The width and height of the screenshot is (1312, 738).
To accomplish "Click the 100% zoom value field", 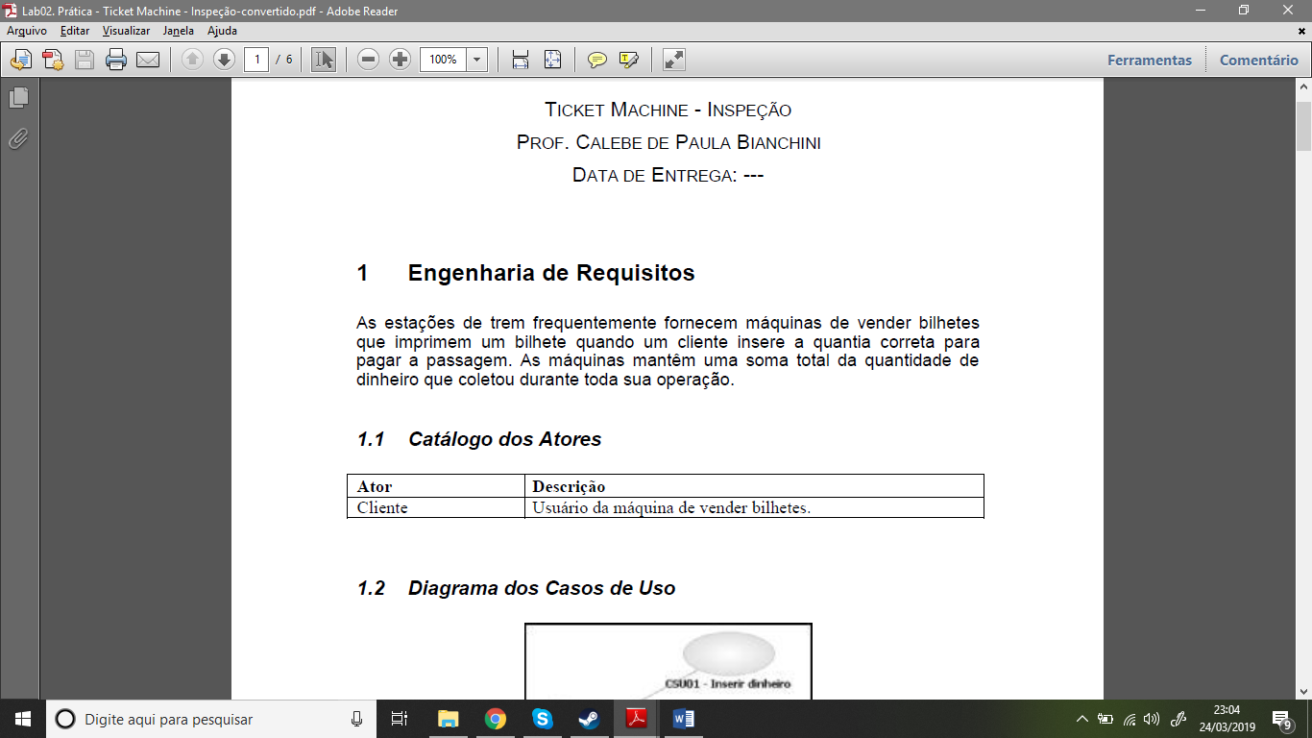I will [444, 60].
